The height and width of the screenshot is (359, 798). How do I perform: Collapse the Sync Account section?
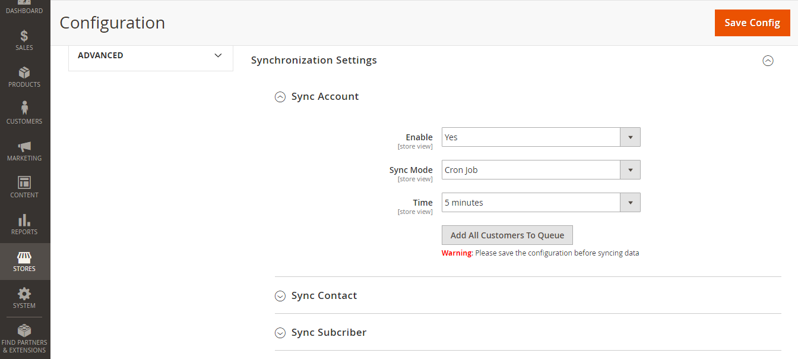pos(280,97)
